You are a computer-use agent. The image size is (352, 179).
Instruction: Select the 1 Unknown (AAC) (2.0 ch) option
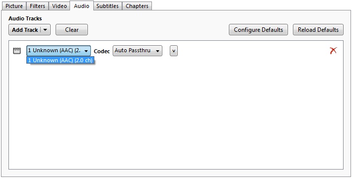tap(60, 60)
